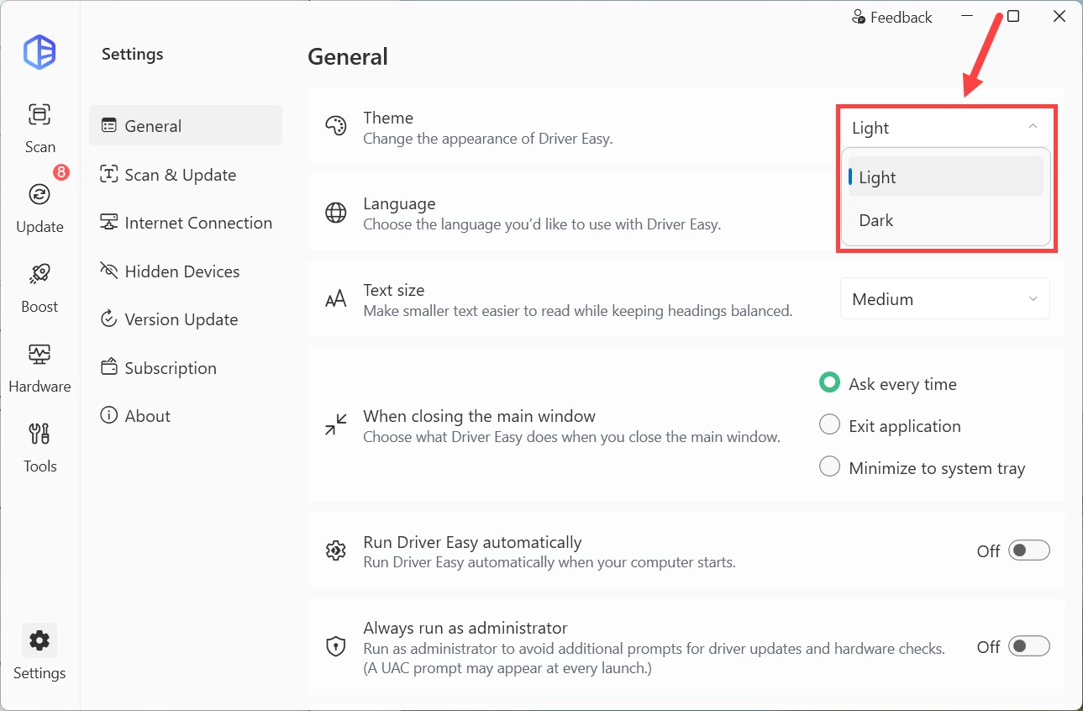The height and width of the screenshot is (711, 1083).
Task: Click the closing-window arrows icon
Action: click(x=335, y=424)
